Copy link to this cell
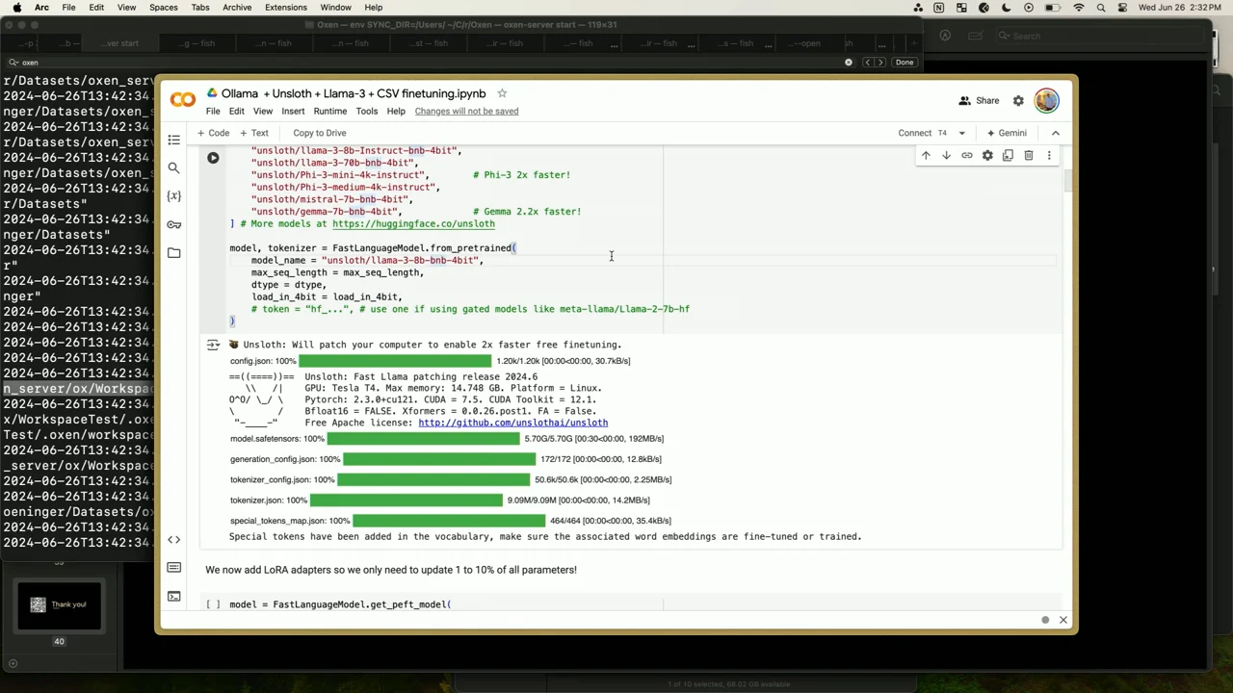This screenshot has height=693, width=1233. click(967, 156)
